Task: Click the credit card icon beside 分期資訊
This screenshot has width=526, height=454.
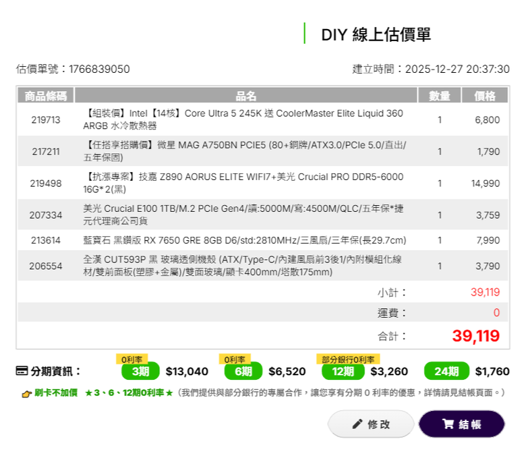Action: coord(22,371)
